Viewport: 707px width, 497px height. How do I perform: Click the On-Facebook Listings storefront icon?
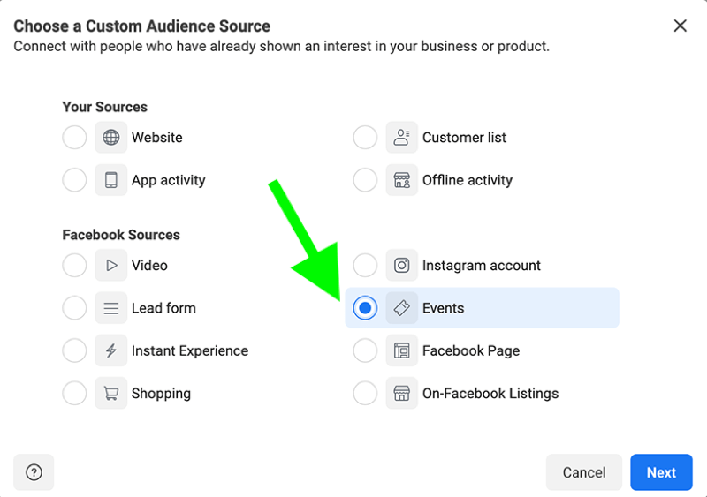pos(402,393)
